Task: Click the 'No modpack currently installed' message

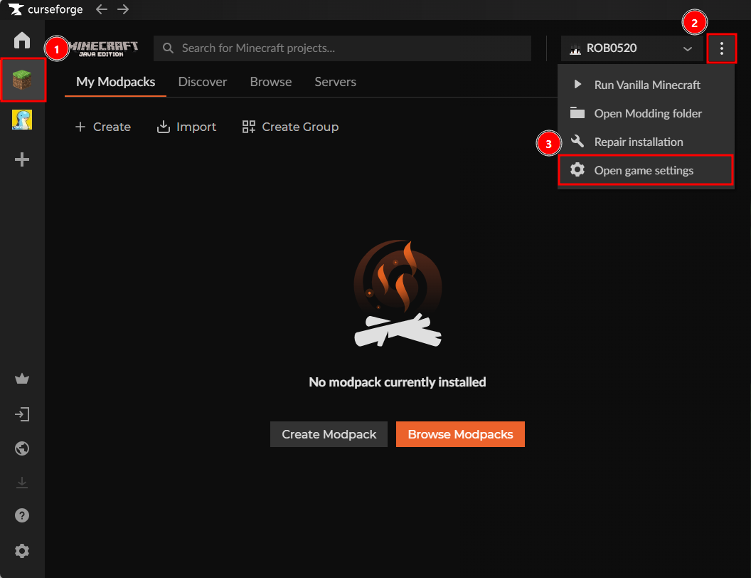Action: tap(398, 382)
